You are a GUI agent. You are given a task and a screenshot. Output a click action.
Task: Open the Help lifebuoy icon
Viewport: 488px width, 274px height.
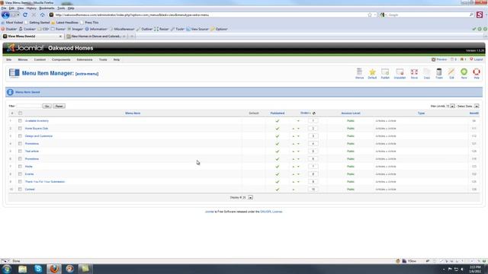coord(476,73)
